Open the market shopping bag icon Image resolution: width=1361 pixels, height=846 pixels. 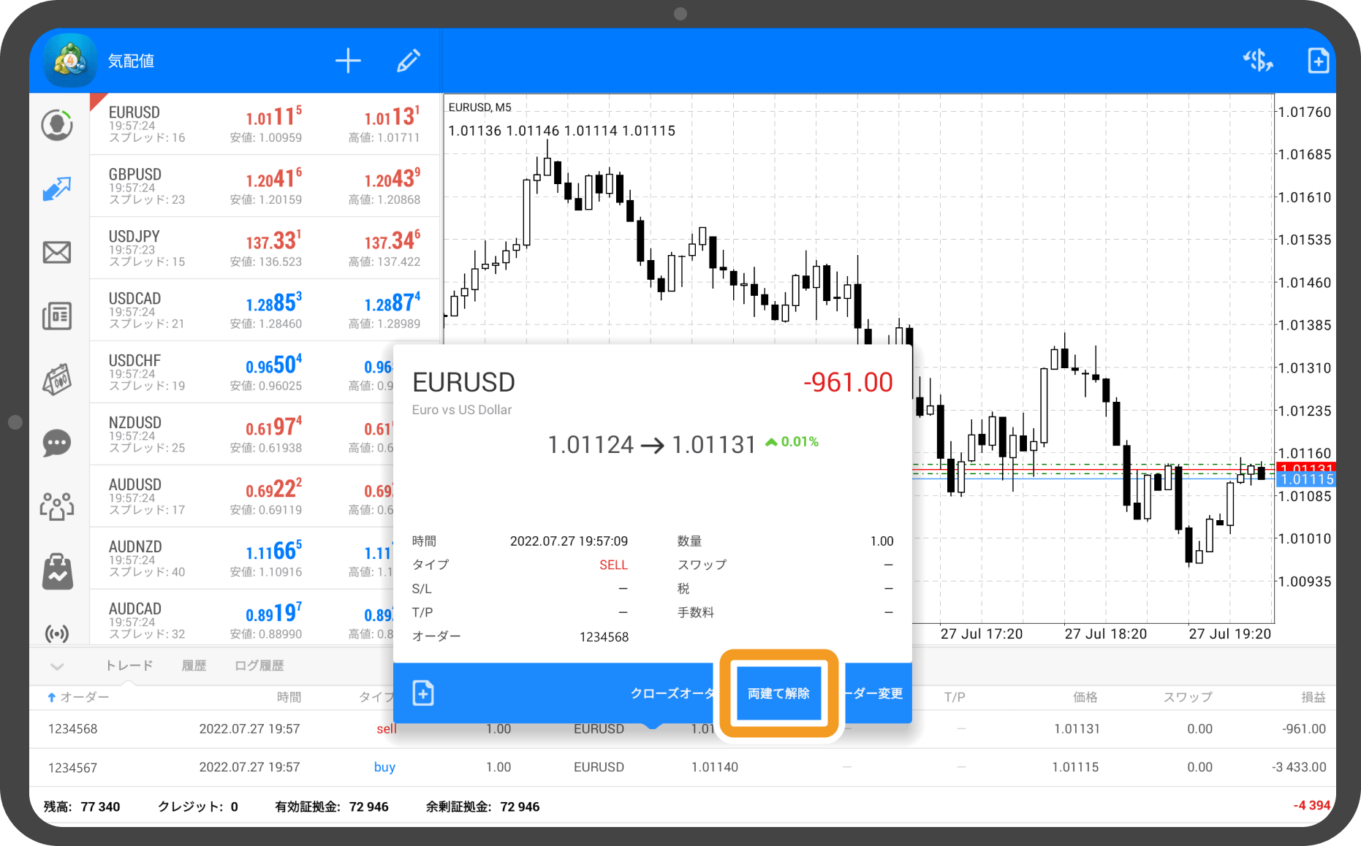pyautogui.click(x=57, y=571)
